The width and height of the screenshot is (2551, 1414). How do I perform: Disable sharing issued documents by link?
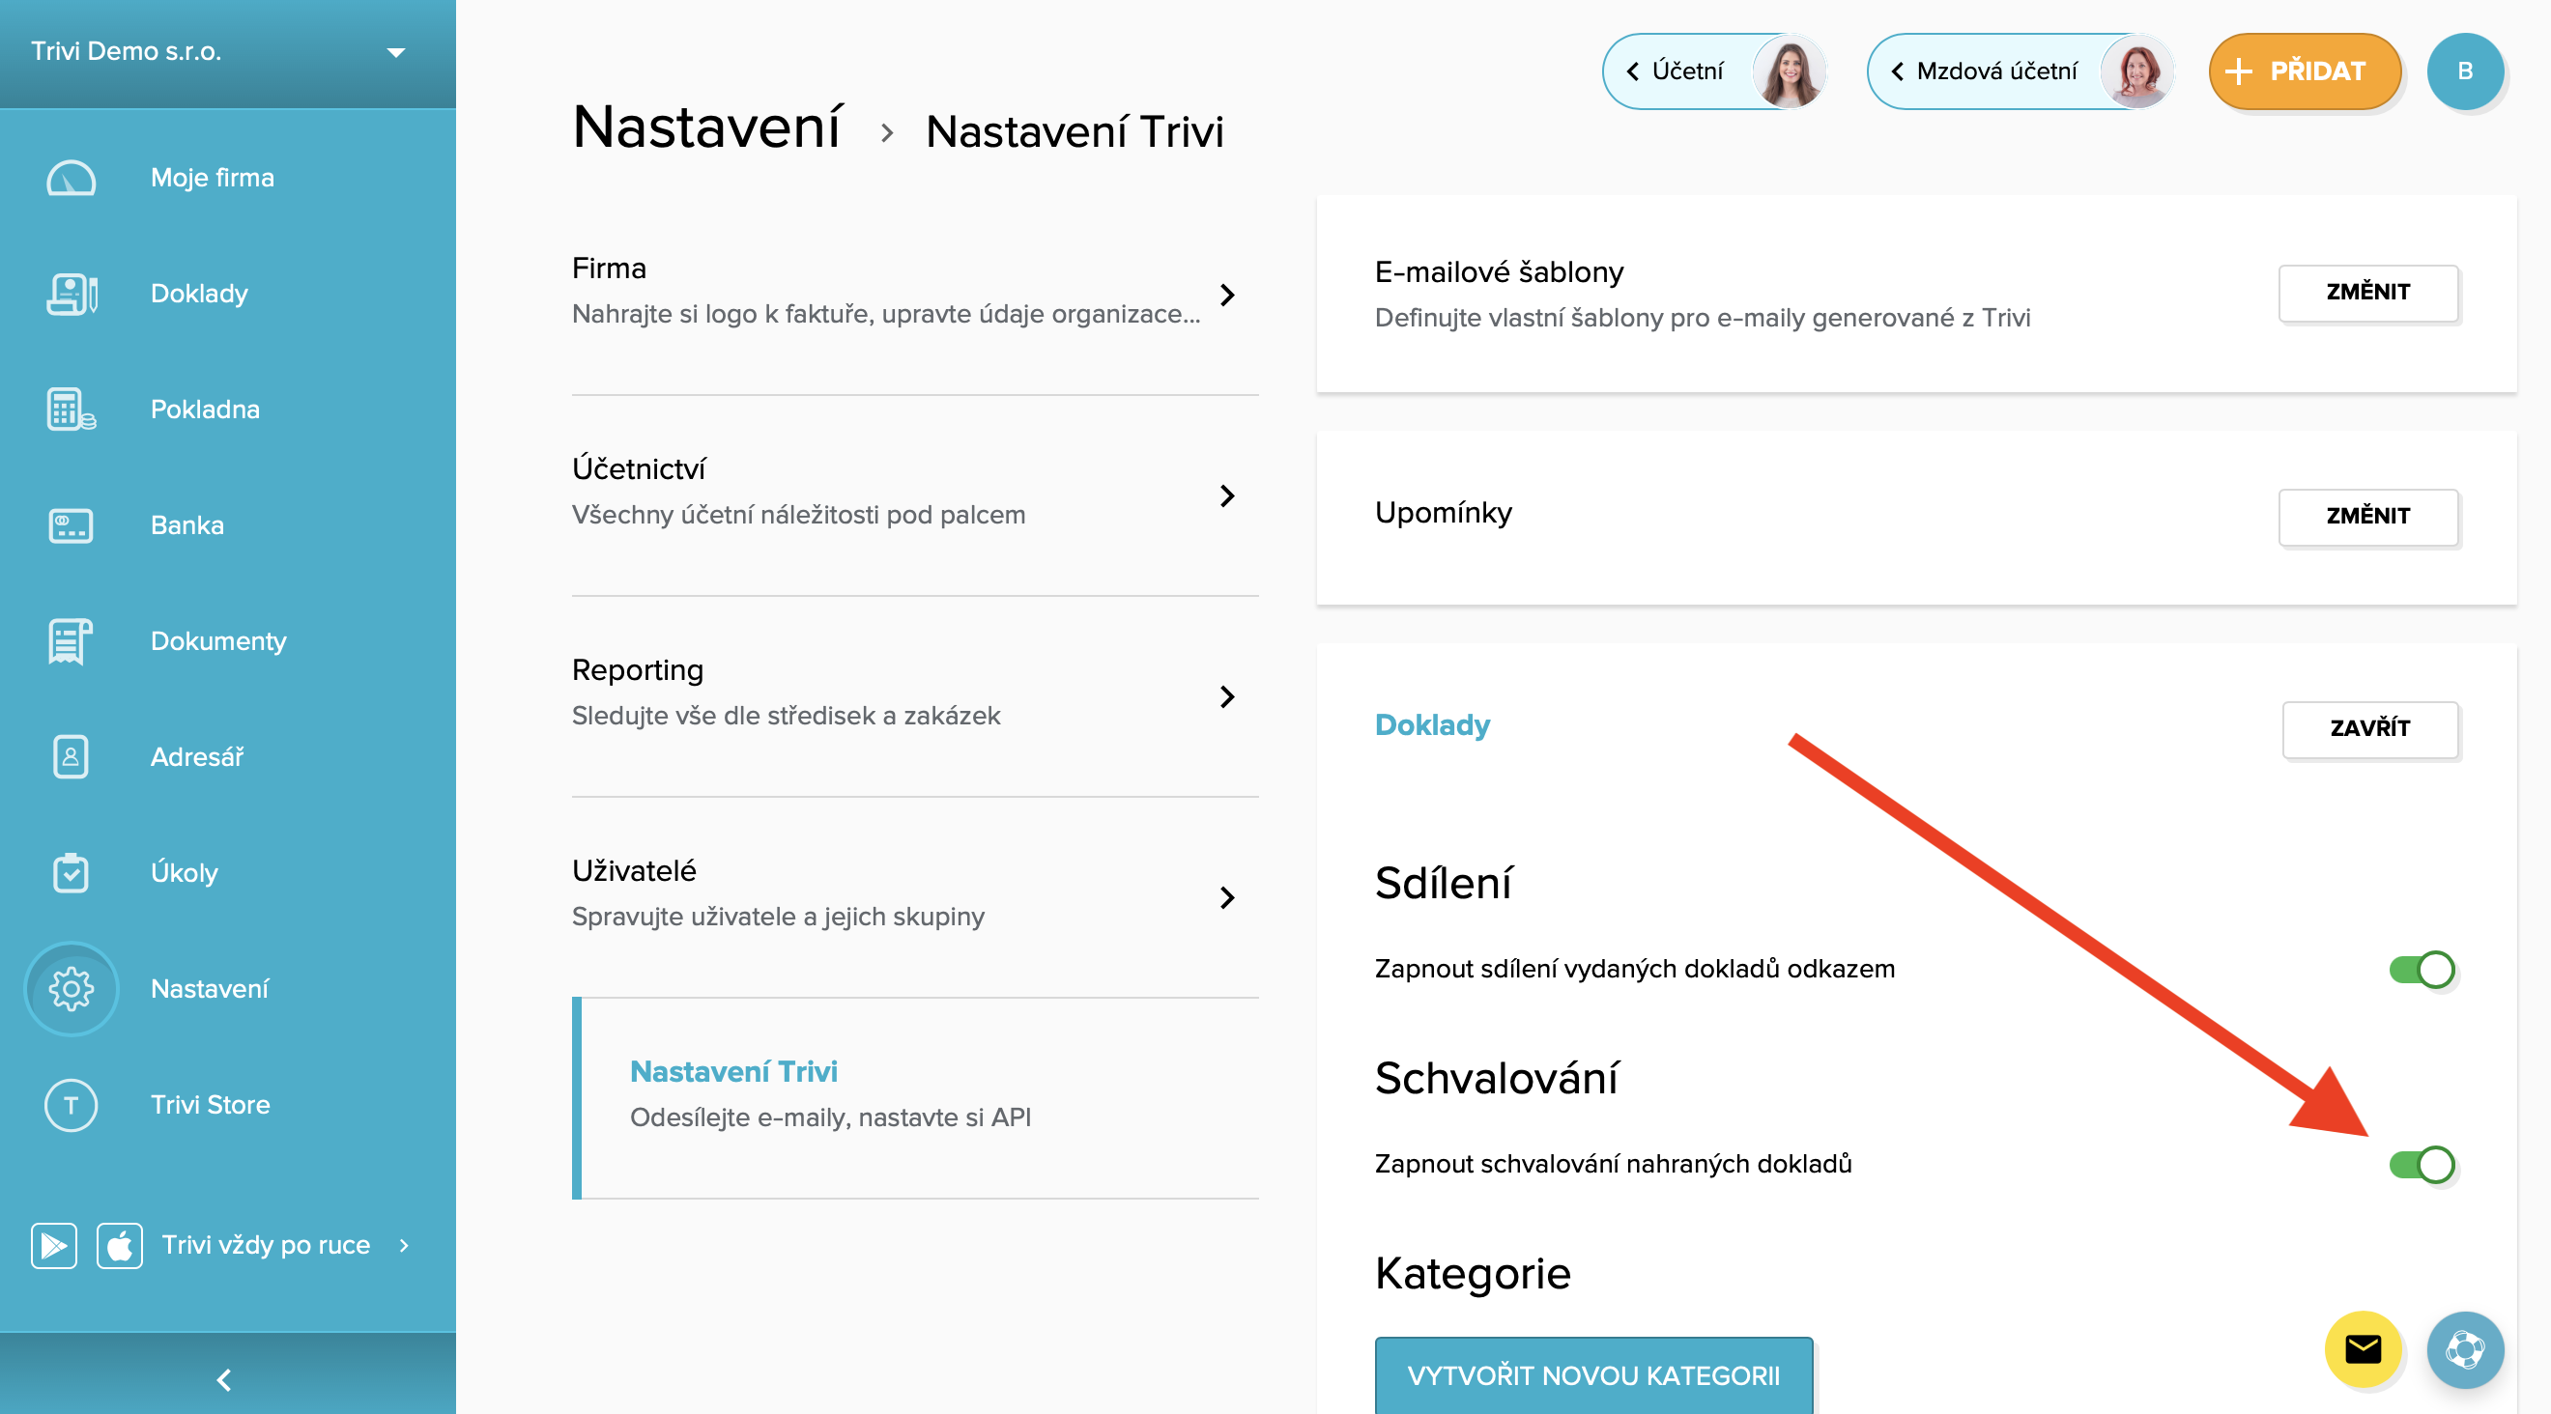pyautogui.click(x=2422, y=969)
